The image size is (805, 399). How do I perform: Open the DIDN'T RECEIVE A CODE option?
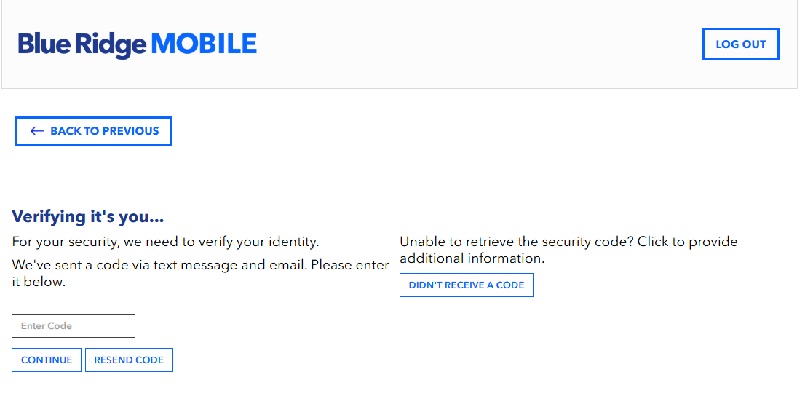[x=466, y=285]
